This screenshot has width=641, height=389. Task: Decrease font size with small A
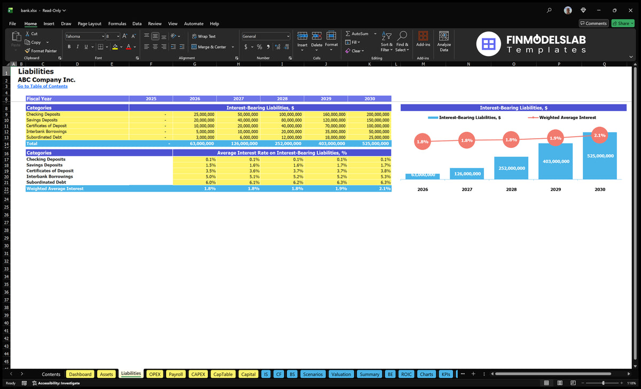pos(134,36)
